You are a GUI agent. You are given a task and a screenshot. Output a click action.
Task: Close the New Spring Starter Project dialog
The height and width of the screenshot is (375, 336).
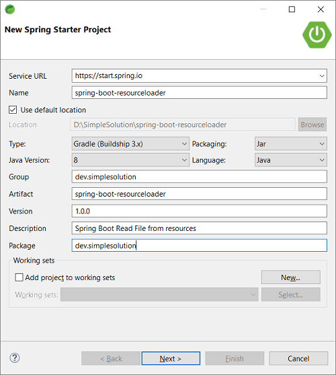tap(321, 9)
